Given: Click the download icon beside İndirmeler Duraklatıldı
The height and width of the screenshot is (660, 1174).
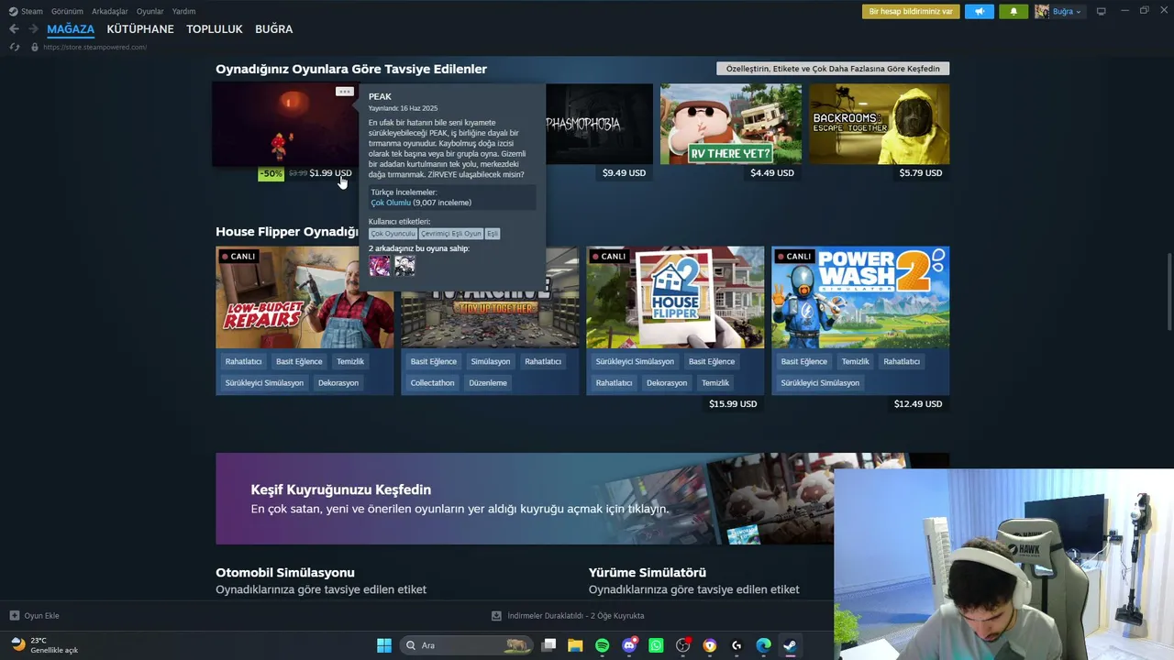Looking at the screenshot, I should click(496, 616).
